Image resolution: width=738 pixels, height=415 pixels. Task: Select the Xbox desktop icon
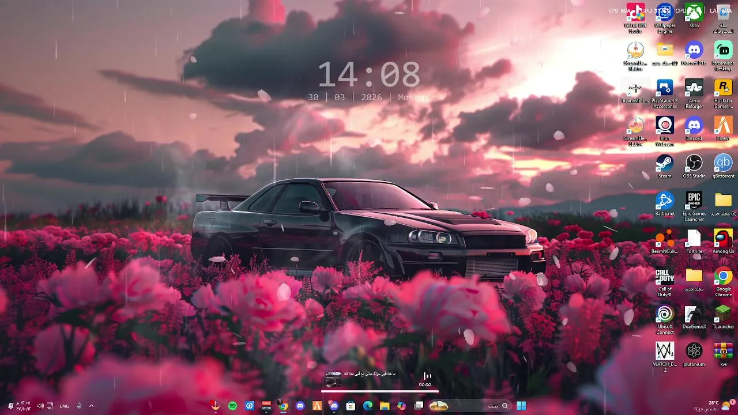694,16
